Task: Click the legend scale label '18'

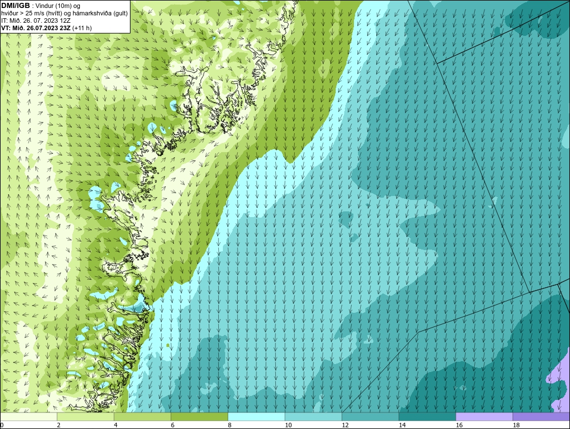Action: coord(516,425)
